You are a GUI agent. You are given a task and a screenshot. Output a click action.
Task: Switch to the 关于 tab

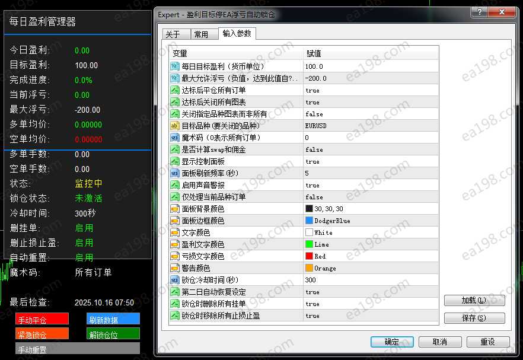[173, 34]
